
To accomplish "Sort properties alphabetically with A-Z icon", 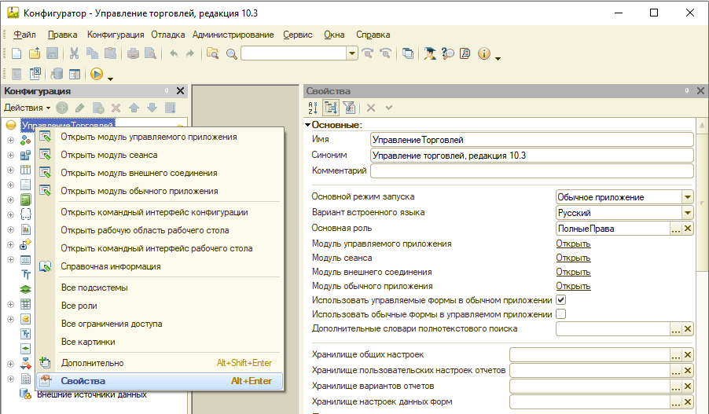I will pyautogui.click(x=313, y=108).
